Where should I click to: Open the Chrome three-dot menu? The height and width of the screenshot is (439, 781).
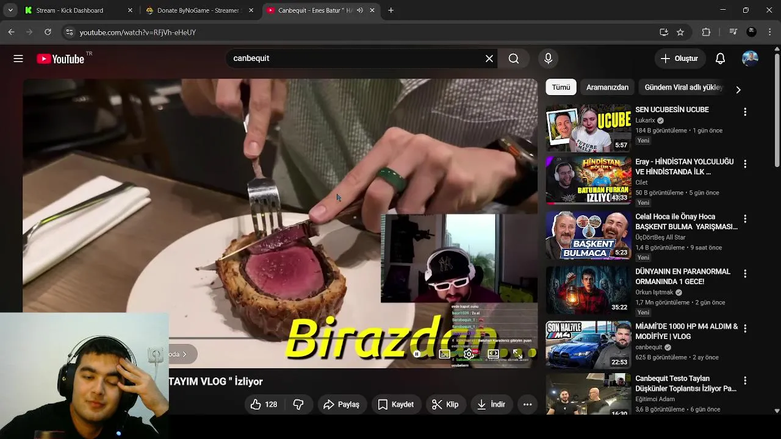point(769,32)
